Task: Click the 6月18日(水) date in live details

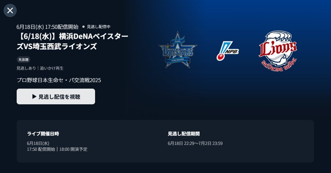Action: pos(38,144)
